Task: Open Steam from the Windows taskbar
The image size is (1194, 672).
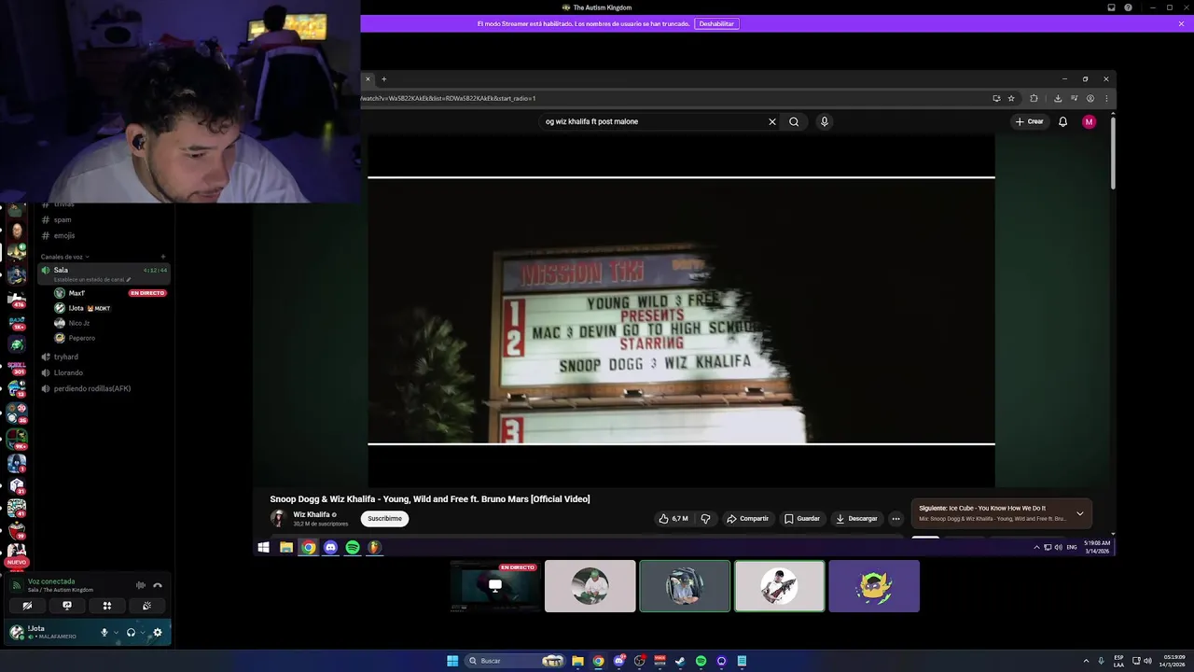Action: click(x=680, y=661)
